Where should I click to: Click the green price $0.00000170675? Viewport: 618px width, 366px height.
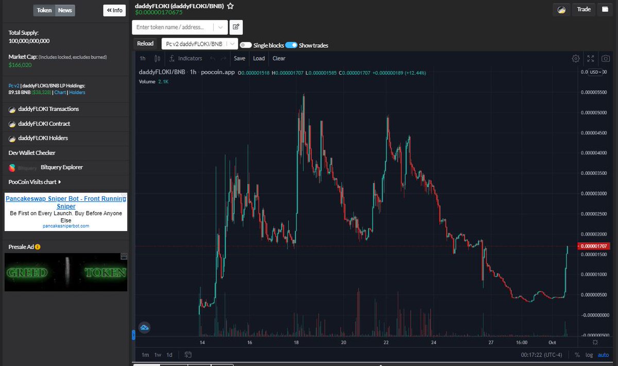click(159, 13)
